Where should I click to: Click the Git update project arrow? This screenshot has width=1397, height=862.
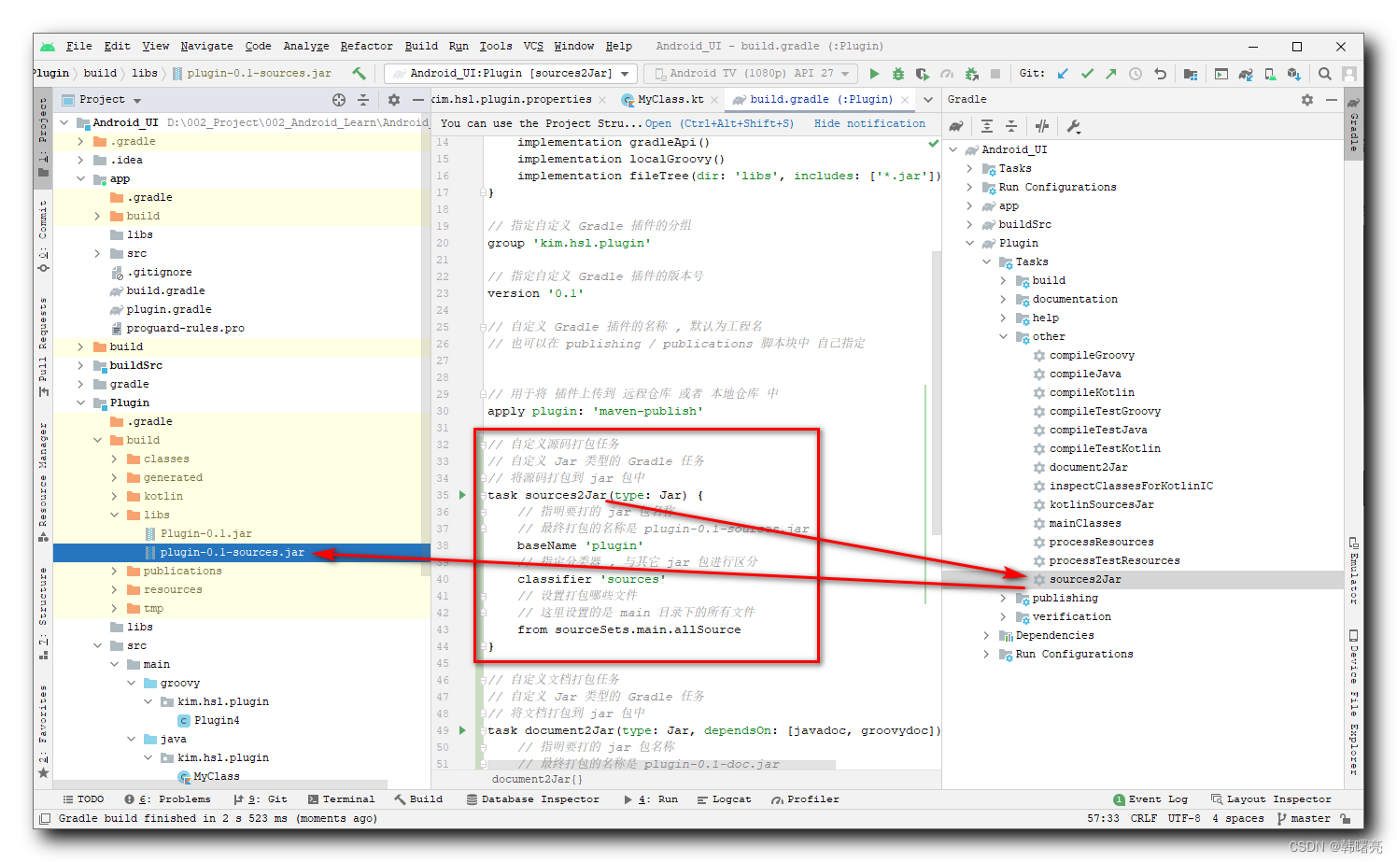pyautogui.click(x=1063, y=74)
